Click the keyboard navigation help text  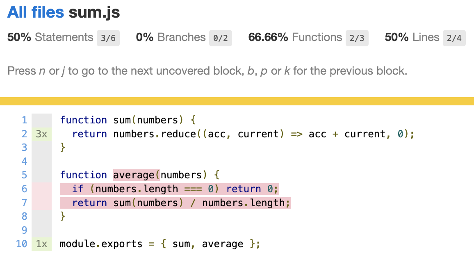[x=207, y=71]
